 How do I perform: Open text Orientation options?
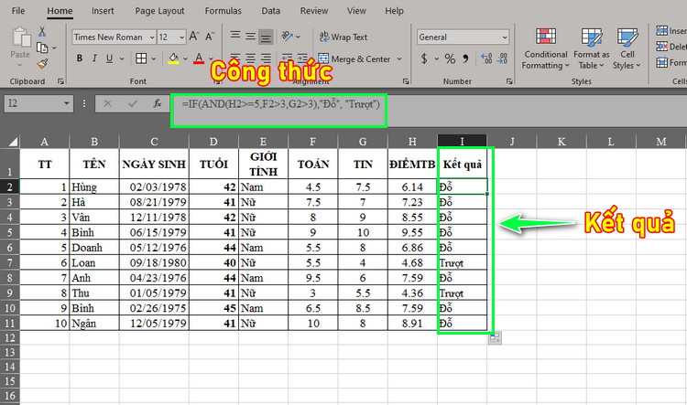click(288, 37)
